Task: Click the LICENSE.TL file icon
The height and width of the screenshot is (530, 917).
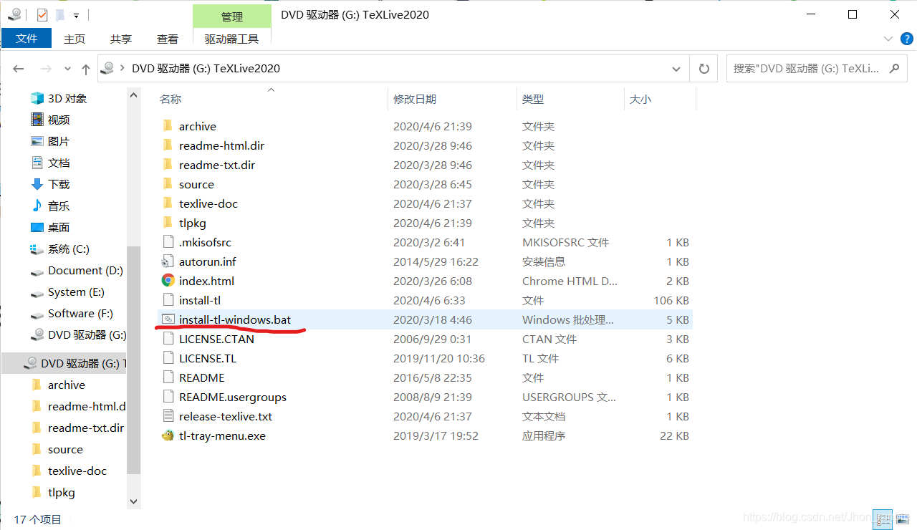Action: pos(168,358)
